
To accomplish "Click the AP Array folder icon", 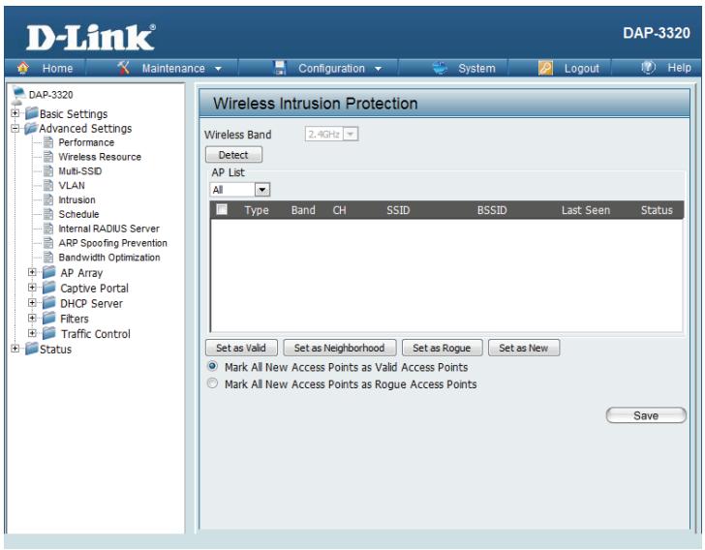I will (x=49, y=272).
